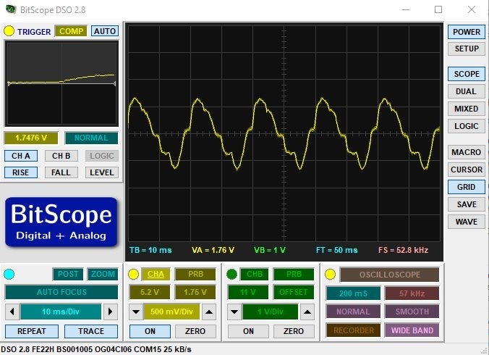This screenshot has width=489, height=355.
Task: Open the 500 mV/Div down arrow
Action: click(x=135, y=312)
